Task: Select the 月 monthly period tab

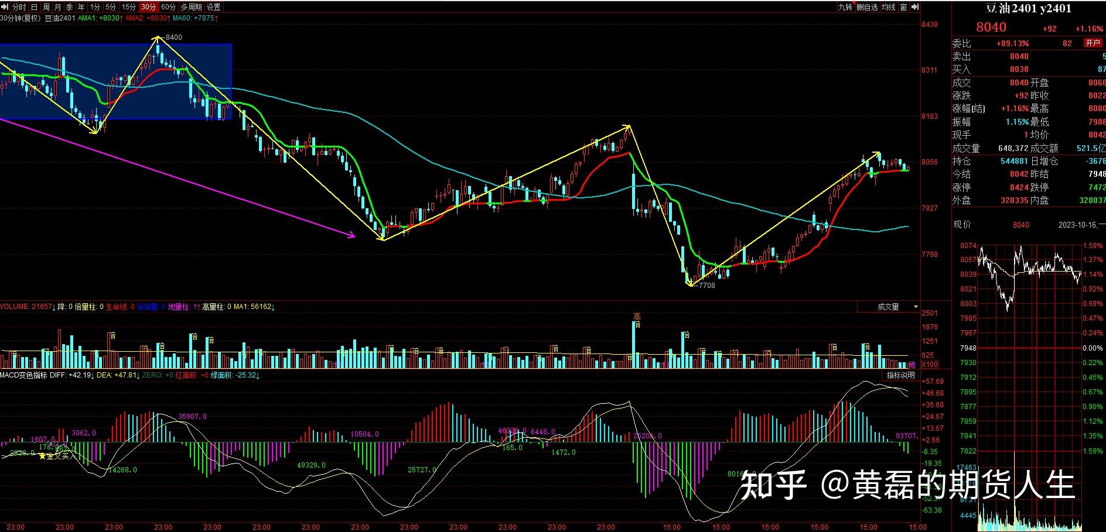Action: point(57,7)
